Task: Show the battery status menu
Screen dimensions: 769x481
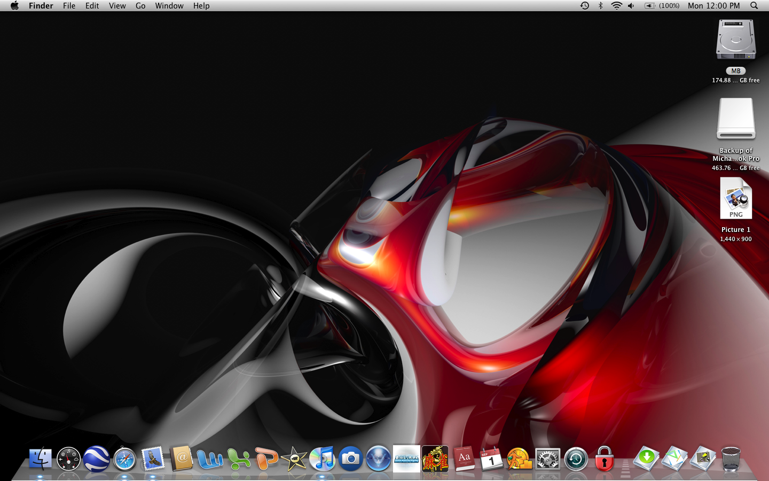Action: pos(662,6)
